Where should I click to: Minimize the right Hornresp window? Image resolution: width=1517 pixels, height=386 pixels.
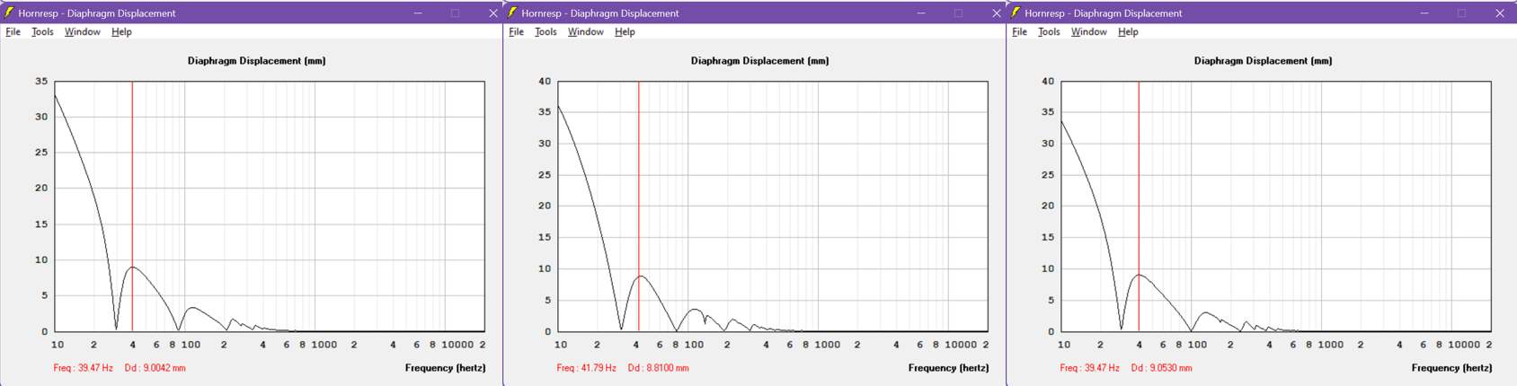coord(1424,13)
